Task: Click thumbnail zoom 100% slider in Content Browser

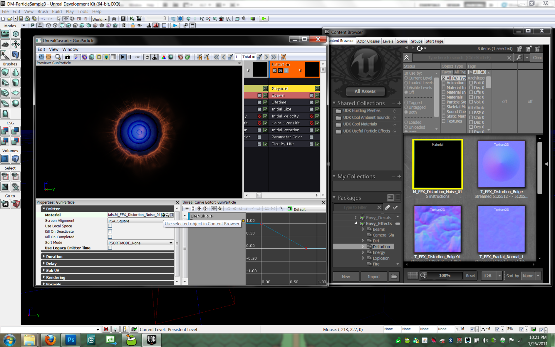Action: [445, 276]
